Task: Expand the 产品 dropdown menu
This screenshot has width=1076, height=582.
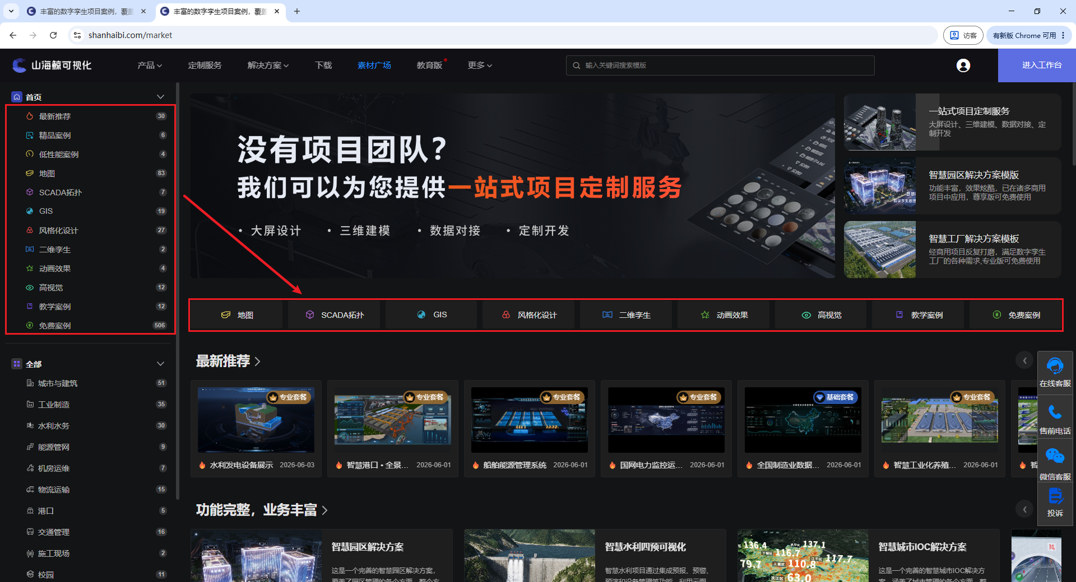Action: coord(150,65)
